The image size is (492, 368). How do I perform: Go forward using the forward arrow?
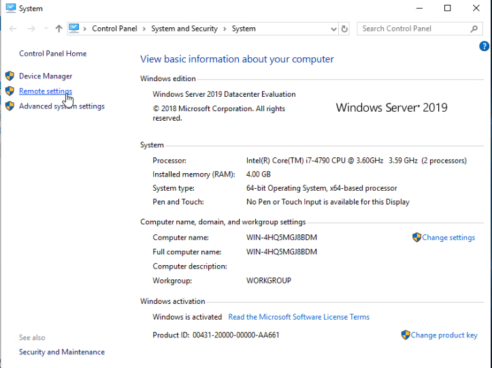pos(31,29)
